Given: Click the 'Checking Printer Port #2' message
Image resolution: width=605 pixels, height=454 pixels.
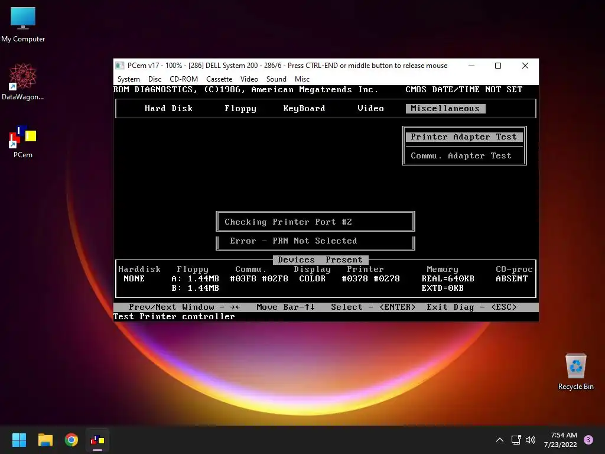Looking at the screenshot, I should [288, 222].
